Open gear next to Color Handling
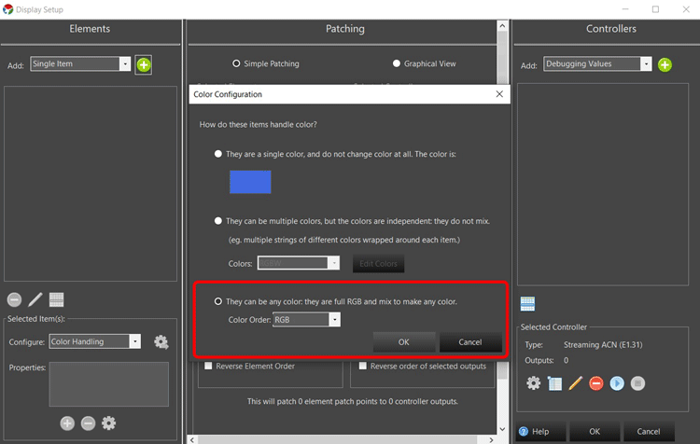Screen dimensions: 700x444 tap(161, 342)
